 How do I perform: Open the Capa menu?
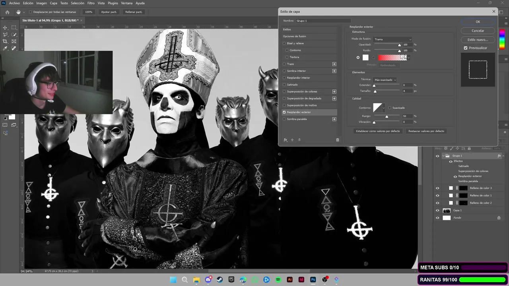(x=53, y=3)
